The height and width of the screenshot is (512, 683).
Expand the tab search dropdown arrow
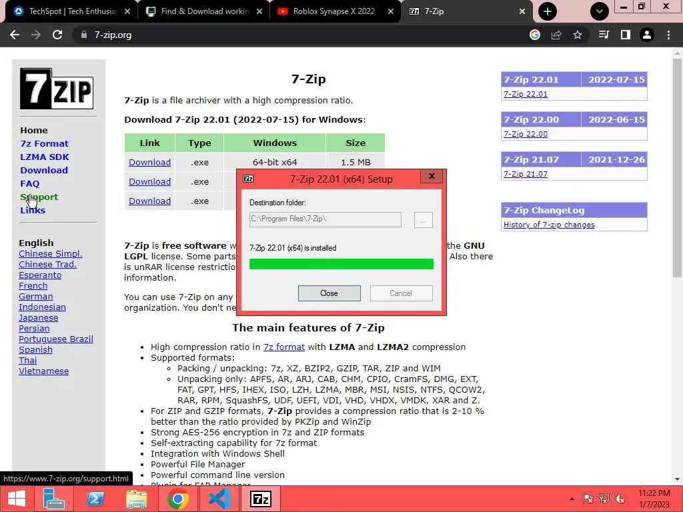click(600, 11)
